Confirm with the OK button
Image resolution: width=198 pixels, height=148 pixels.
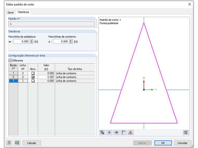click(163, 143)
